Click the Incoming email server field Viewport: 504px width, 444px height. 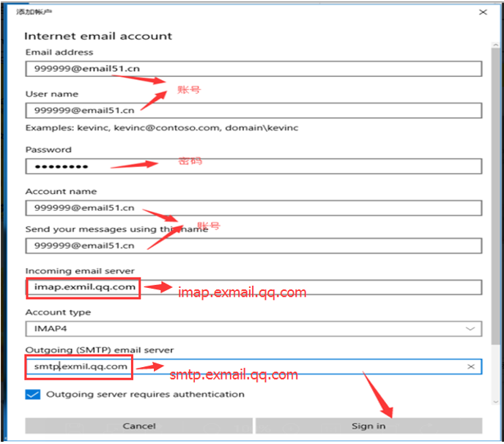pos(253,287)
